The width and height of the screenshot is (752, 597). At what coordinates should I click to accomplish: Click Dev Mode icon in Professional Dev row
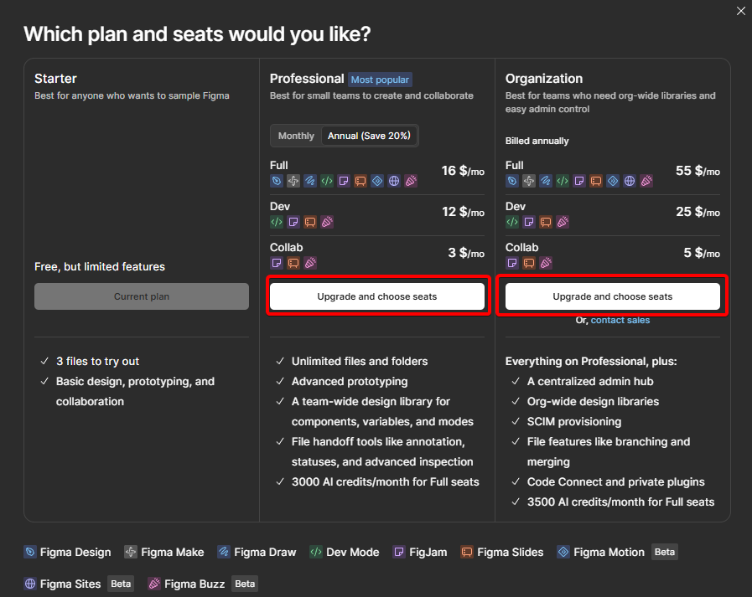coord(277,222)
